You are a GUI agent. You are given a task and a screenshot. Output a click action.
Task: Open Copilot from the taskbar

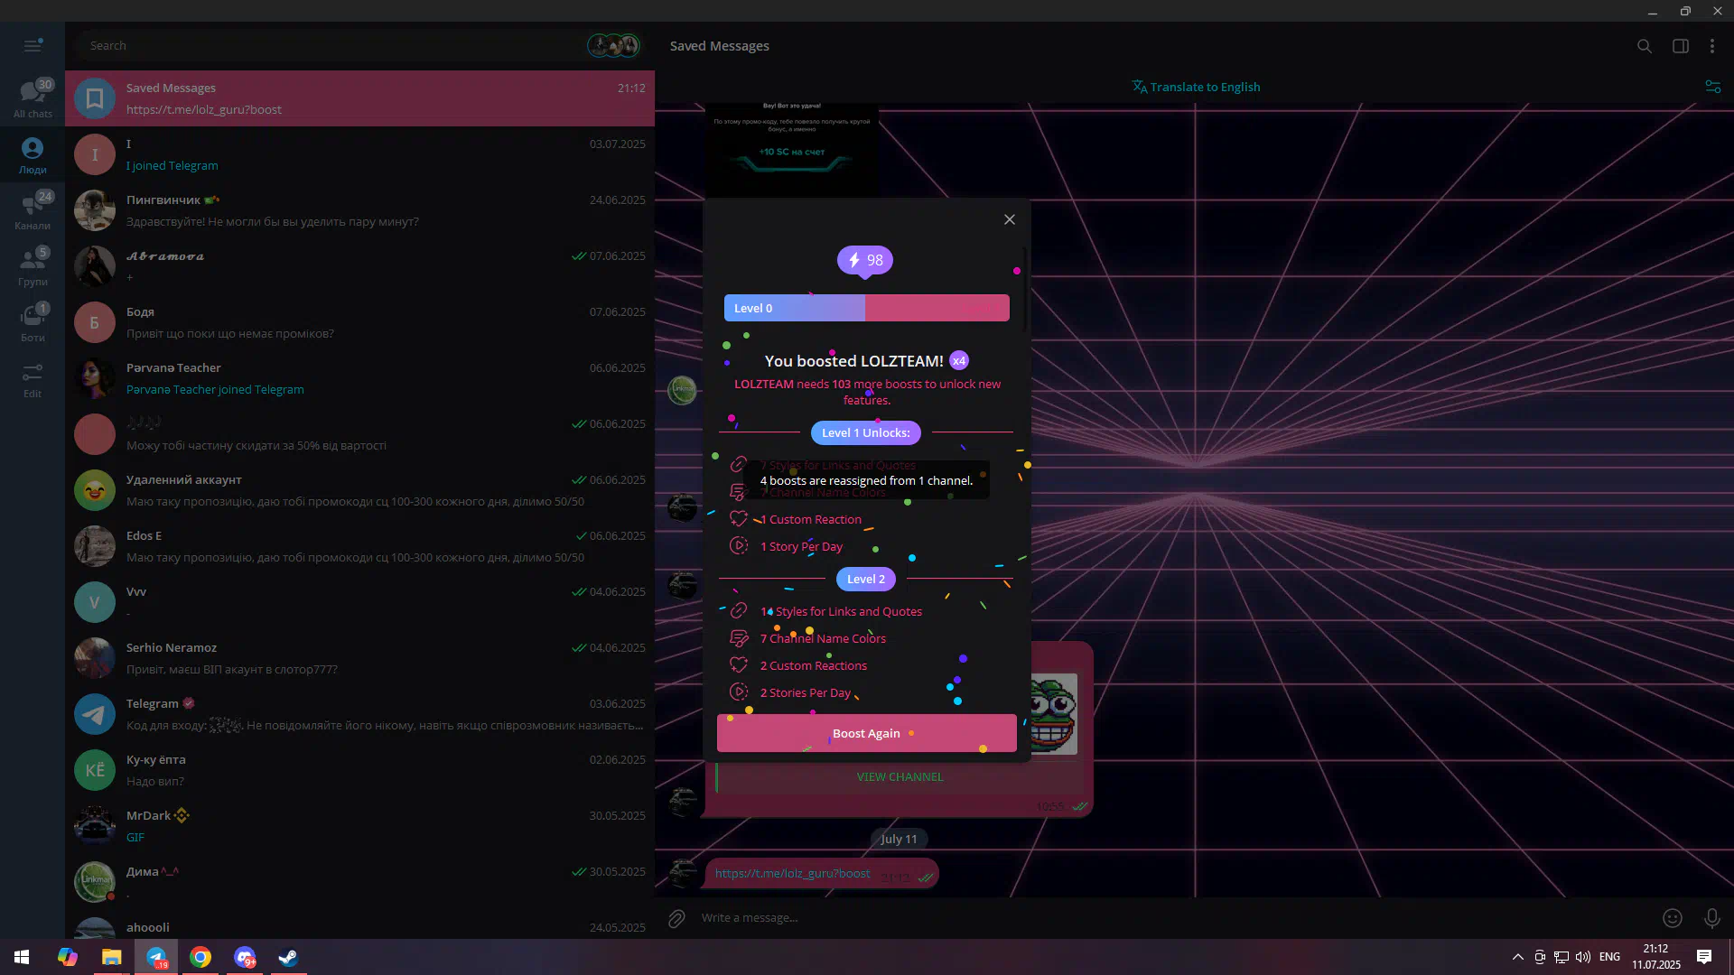coord(67,957)
